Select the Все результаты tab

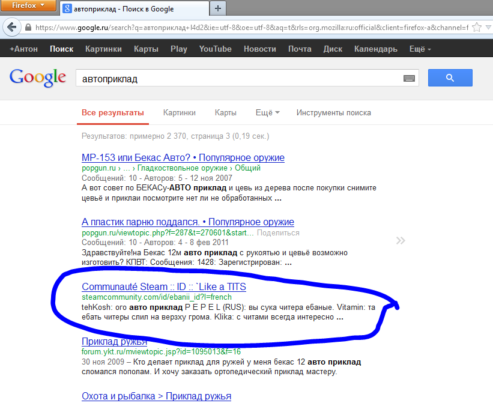pyautogui.click(x=113, y=112)
